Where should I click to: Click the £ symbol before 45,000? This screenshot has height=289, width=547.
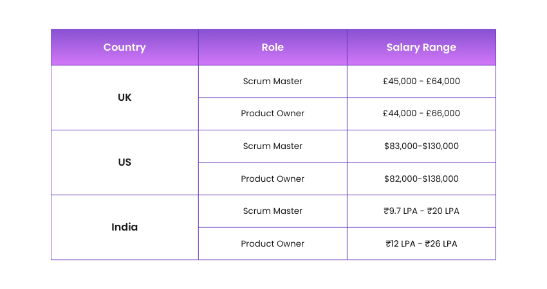[385, 82]
